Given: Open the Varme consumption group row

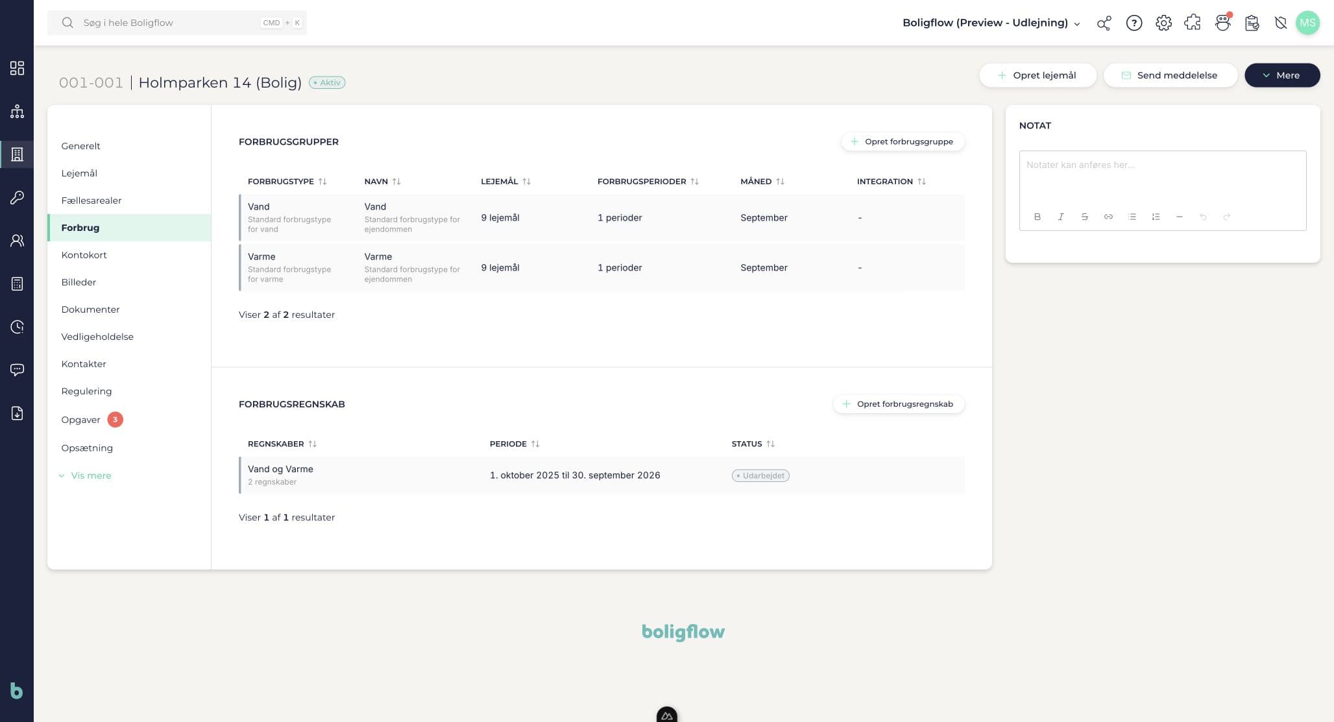Looking at the screenshot, I should coord(601,267).
